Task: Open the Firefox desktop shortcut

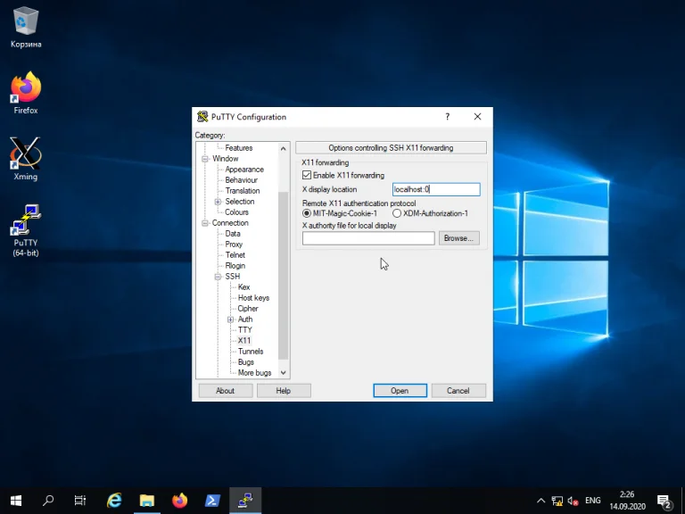Action: 26,88
